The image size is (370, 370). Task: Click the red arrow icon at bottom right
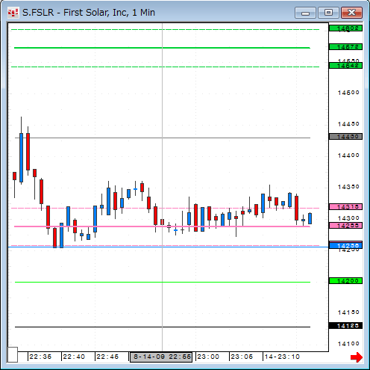coord(357,357)
